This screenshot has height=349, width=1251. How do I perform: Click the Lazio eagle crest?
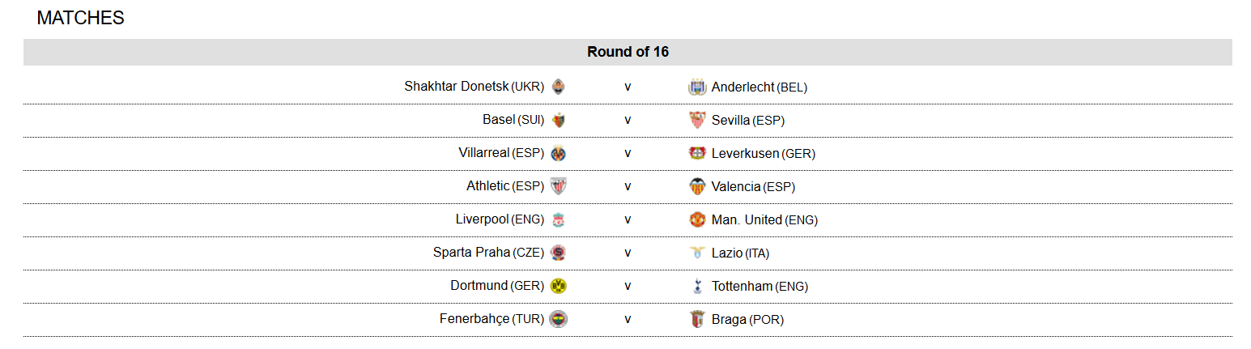coord(697,253)
